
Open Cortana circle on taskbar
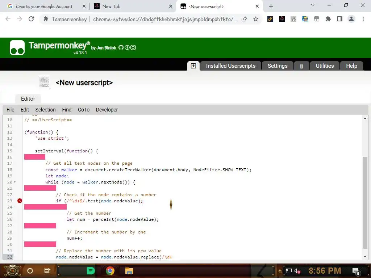[x=30, y=271]
